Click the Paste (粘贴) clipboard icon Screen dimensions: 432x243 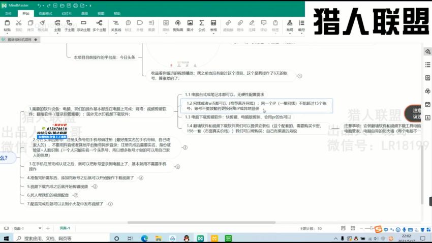click(x=7, y=23)
